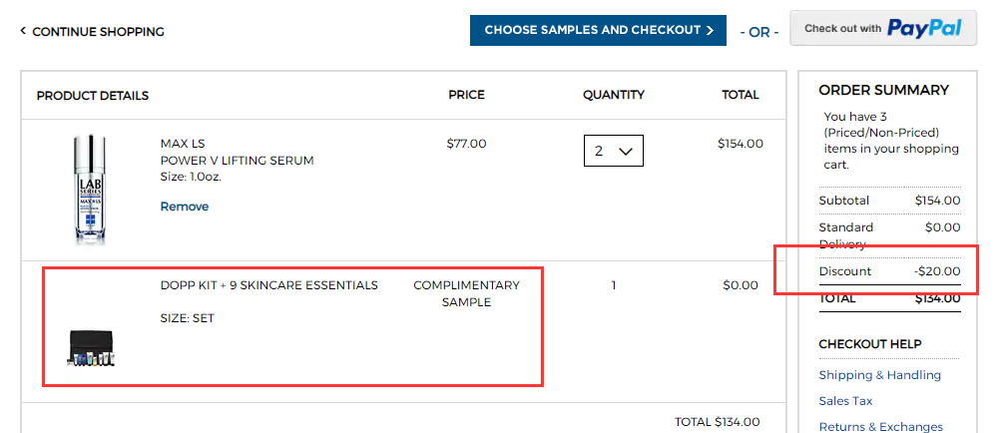The height and width of the screenshot is (433, 1001).
Task: Open the quantity dropdown showing 2
Action: (613, 152)
